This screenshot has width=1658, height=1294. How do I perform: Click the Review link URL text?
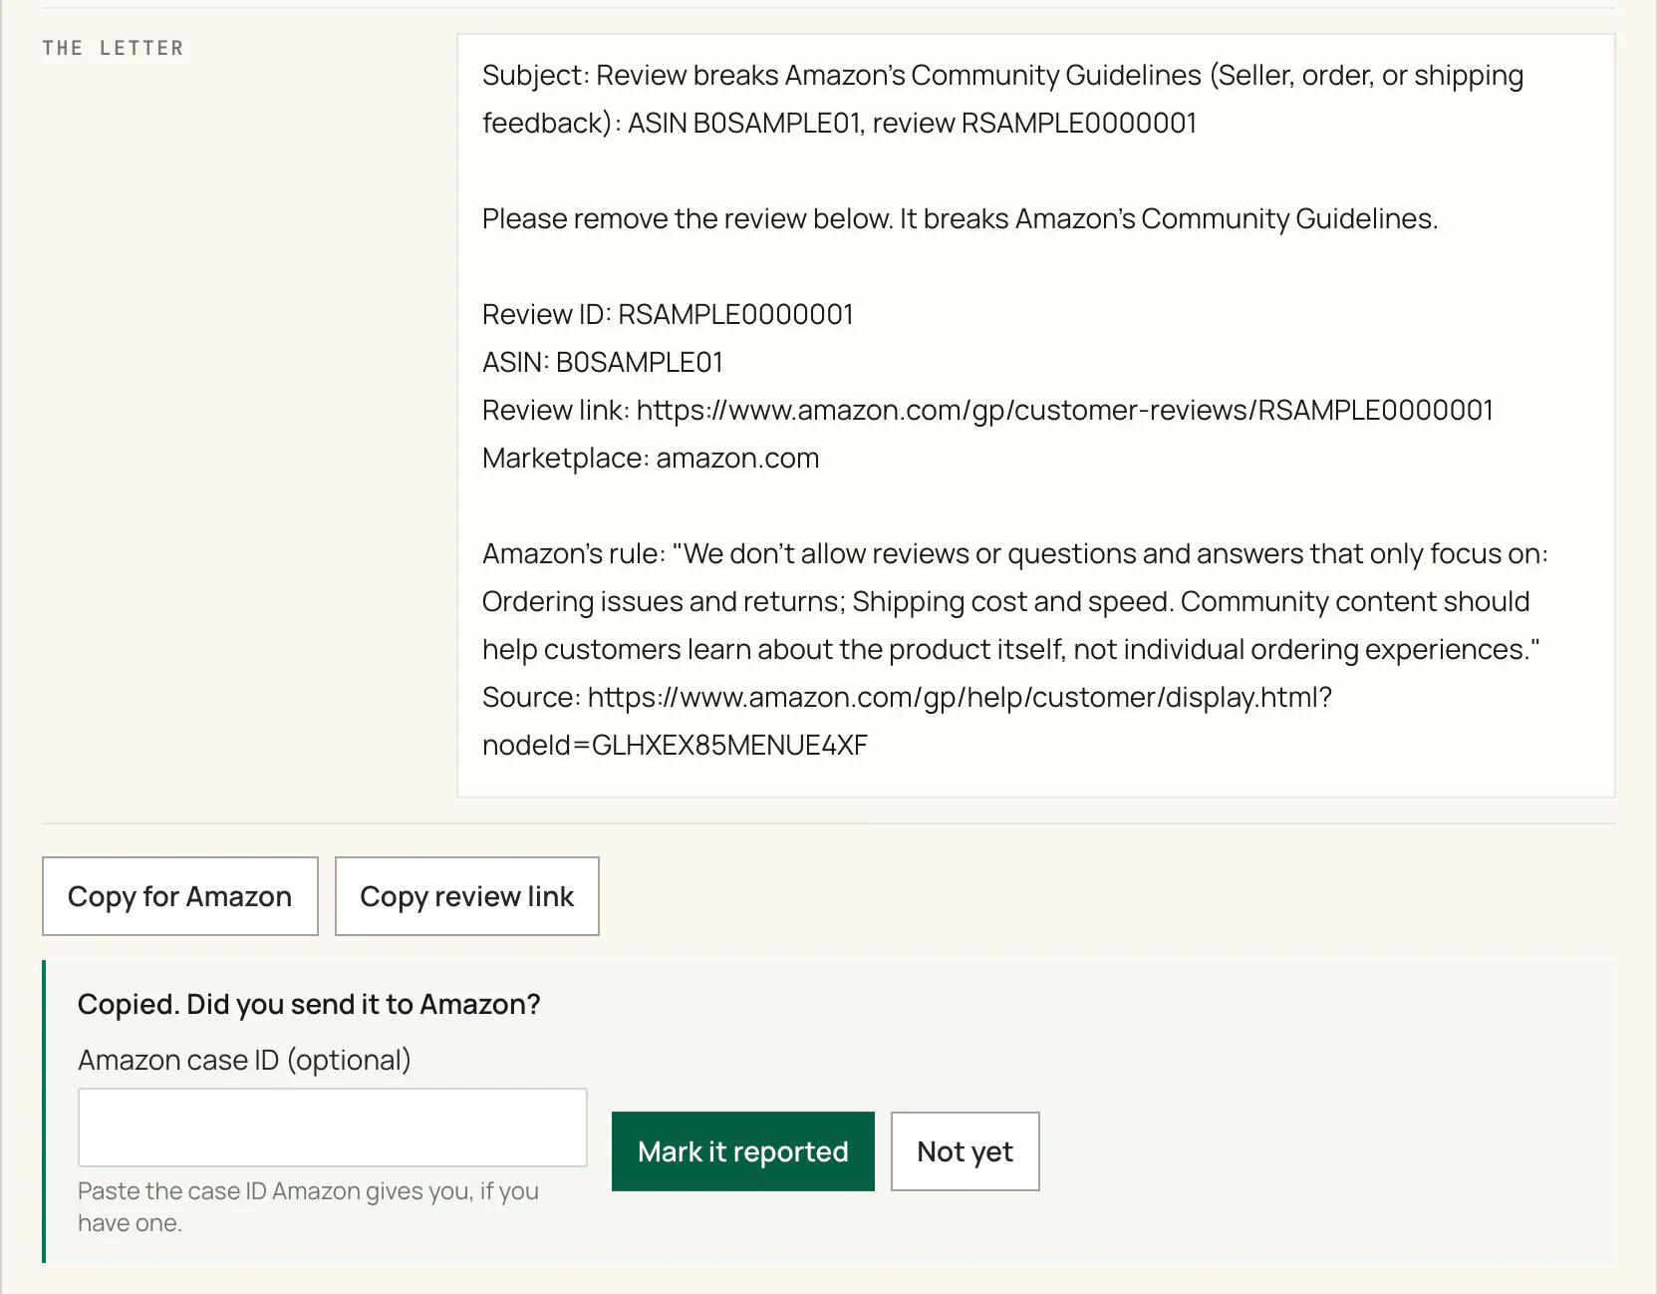coord(1065,410)
